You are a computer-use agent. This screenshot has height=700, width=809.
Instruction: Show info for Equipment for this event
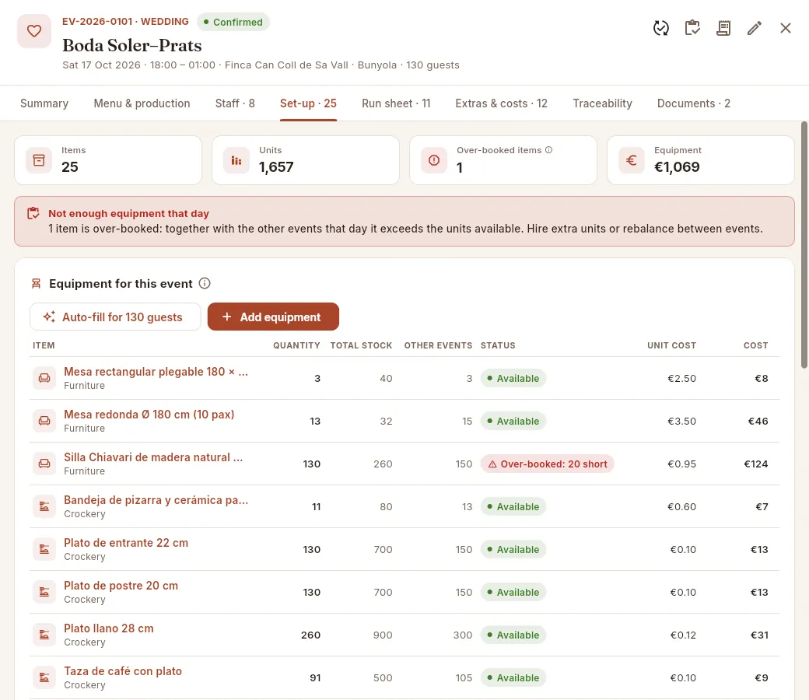tap(205, 283)
